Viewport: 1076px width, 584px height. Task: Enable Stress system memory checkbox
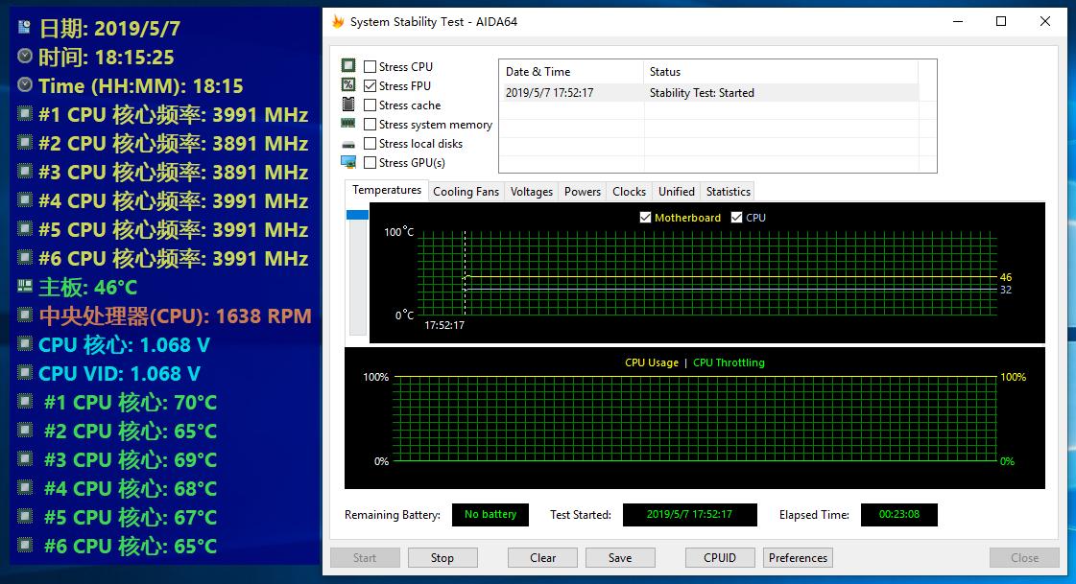pos(370,124)
